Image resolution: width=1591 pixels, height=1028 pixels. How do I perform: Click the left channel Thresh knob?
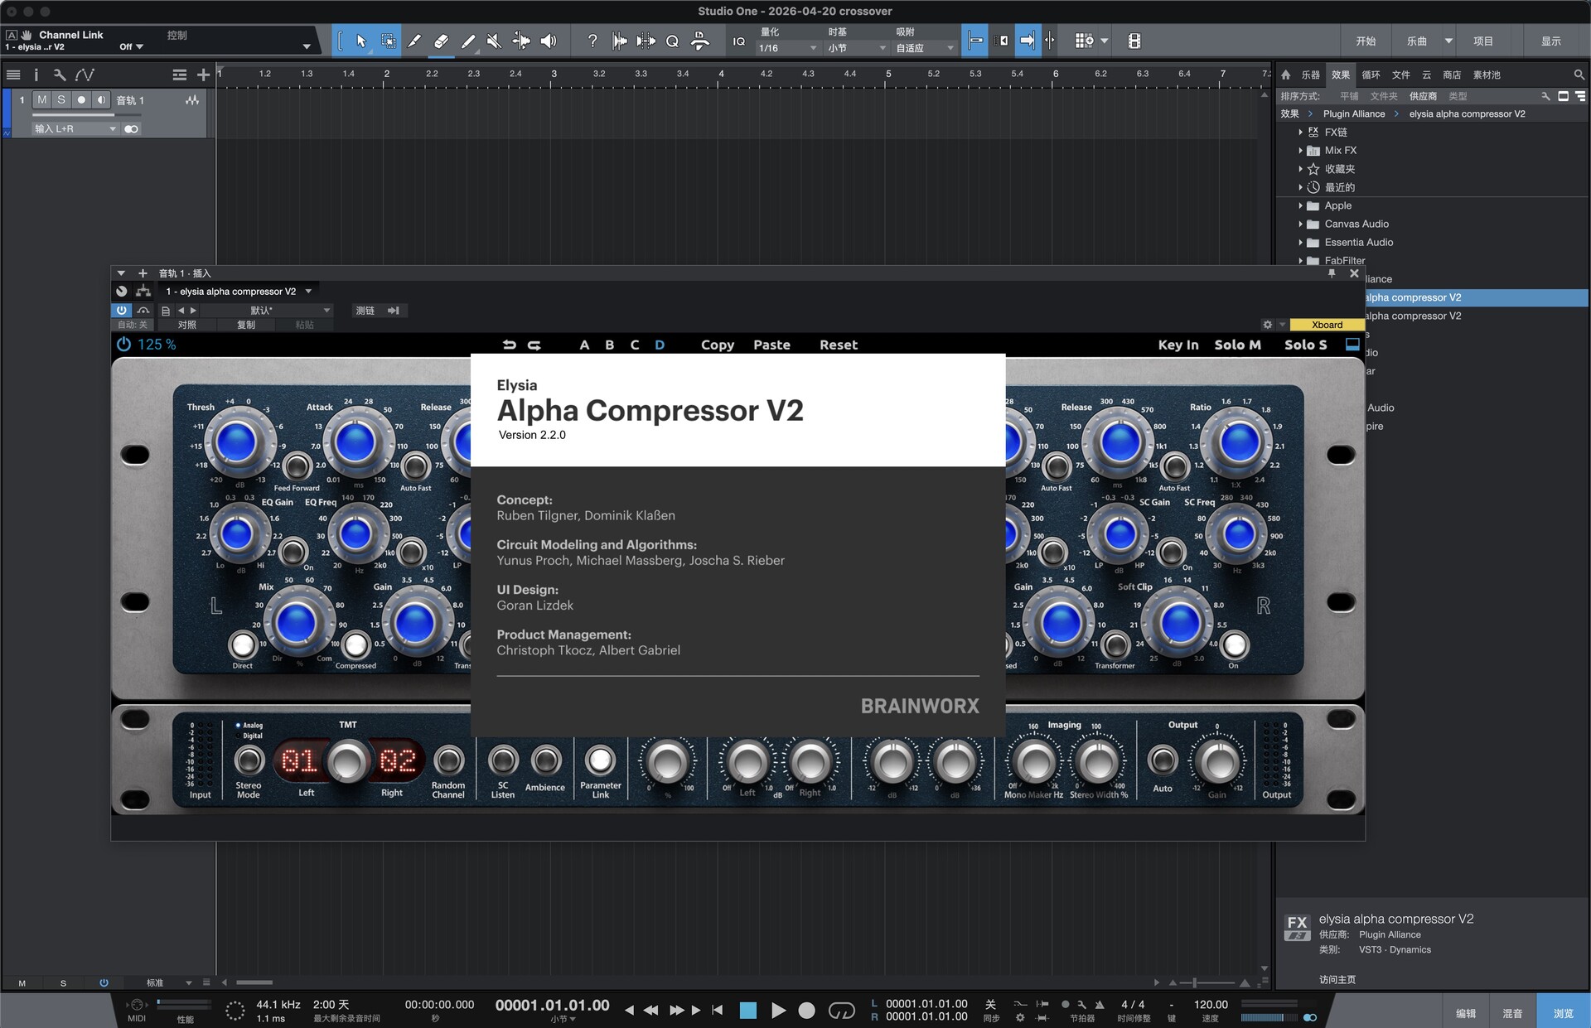pyautogui.click(x=237, y=442)
